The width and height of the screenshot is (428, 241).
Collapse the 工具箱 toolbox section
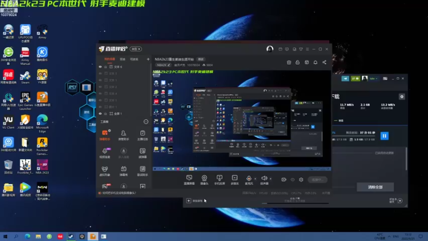click(146, 122)
